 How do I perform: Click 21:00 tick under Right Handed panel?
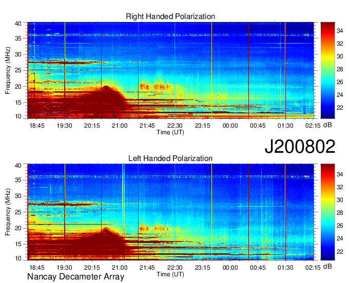point(120,126)
